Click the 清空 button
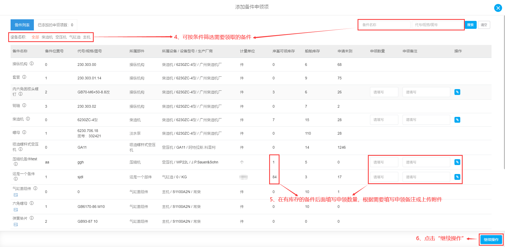505x247 pixels. pyautogui.click(x=484, y=25)
